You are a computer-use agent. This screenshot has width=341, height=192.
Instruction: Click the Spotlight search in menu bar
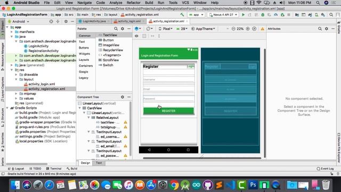coord(318,3)
